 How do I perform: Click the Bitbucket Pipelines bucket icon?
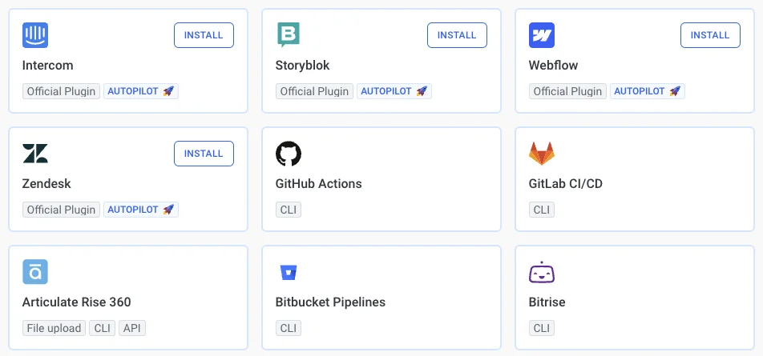[289, 273]
